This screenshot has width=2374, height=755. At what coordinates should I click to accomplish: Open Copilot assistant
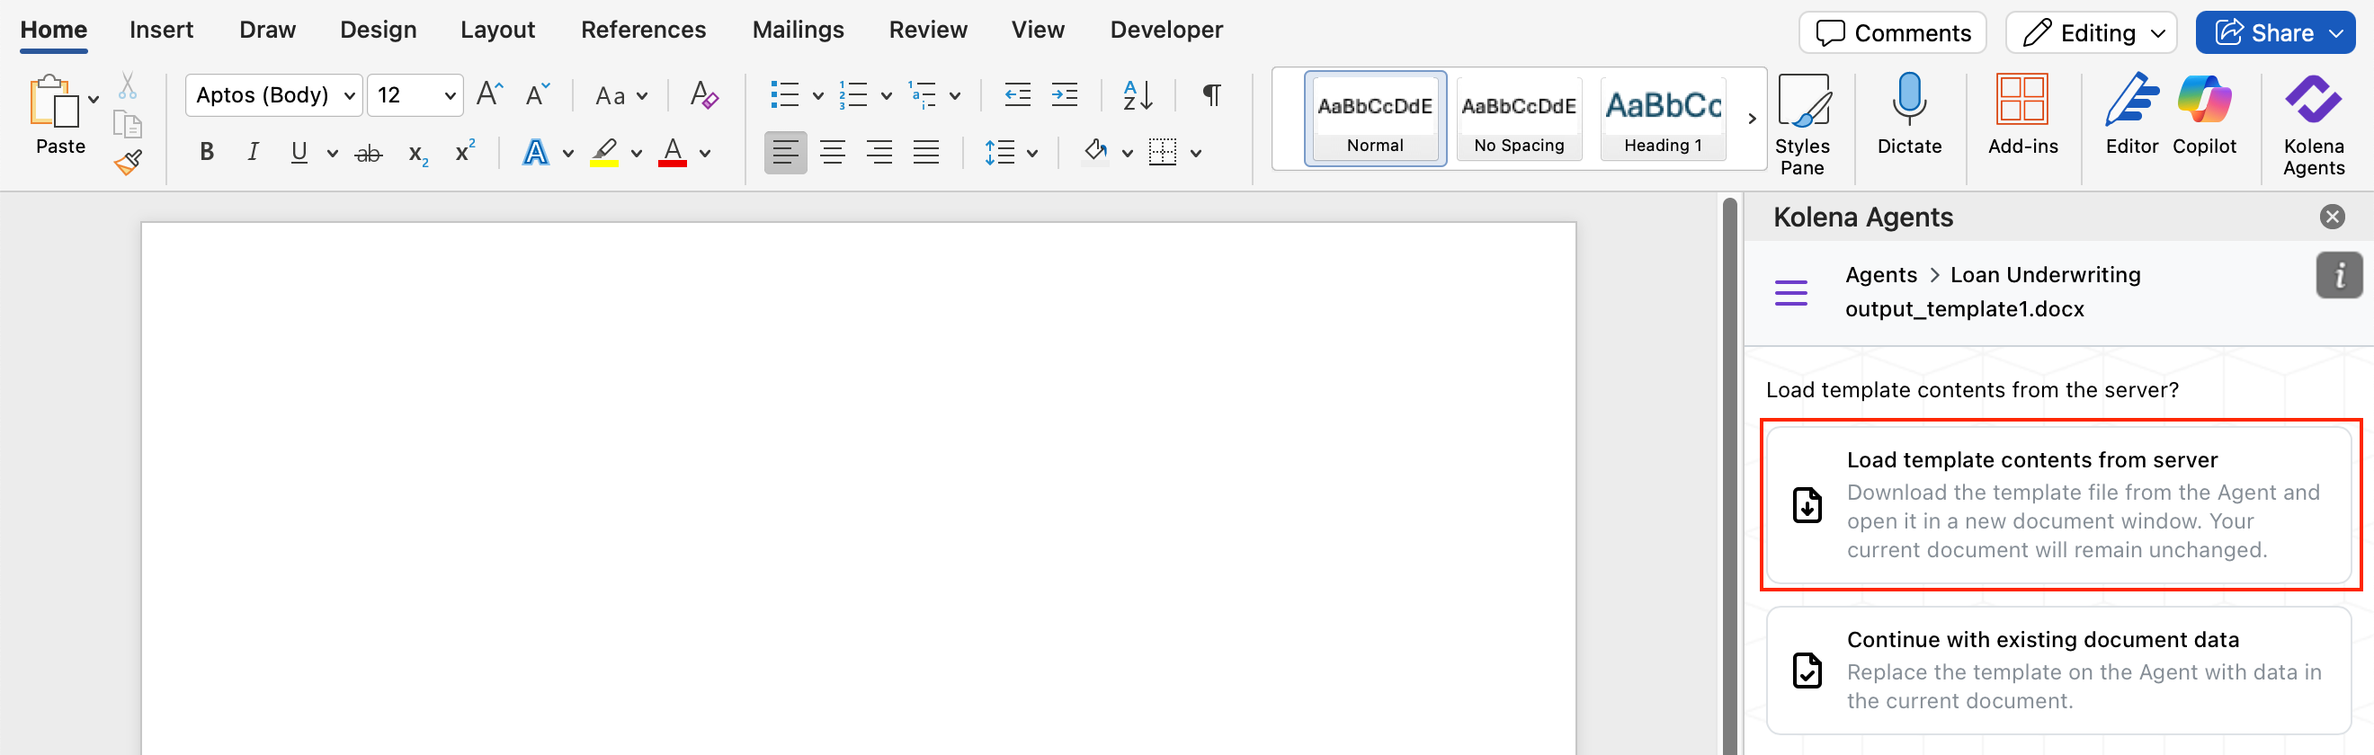pos(2203,115)
